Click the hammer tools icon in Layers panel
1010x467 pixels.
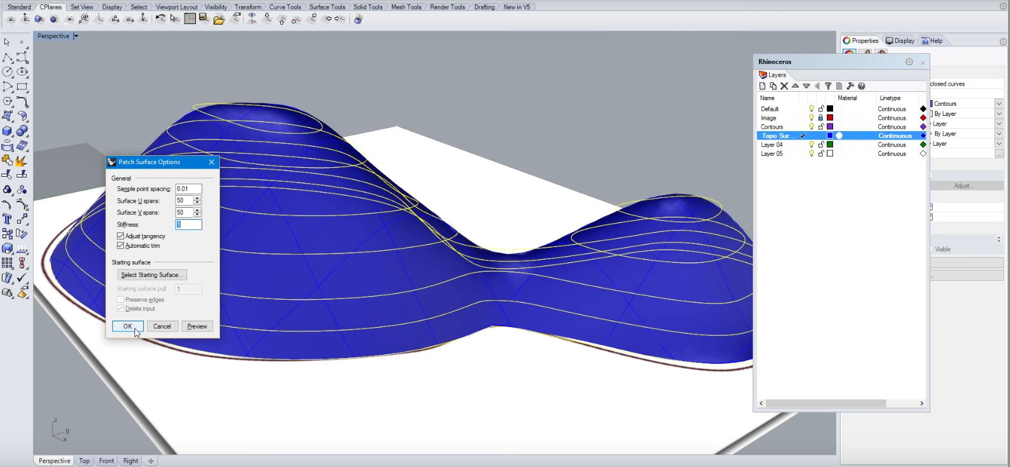point(850,86)
